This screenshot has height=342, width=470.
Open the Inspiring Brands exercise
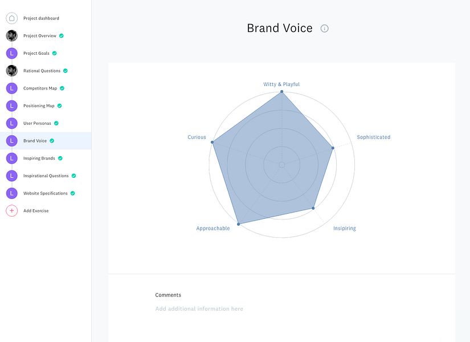[x=39, y=158]
